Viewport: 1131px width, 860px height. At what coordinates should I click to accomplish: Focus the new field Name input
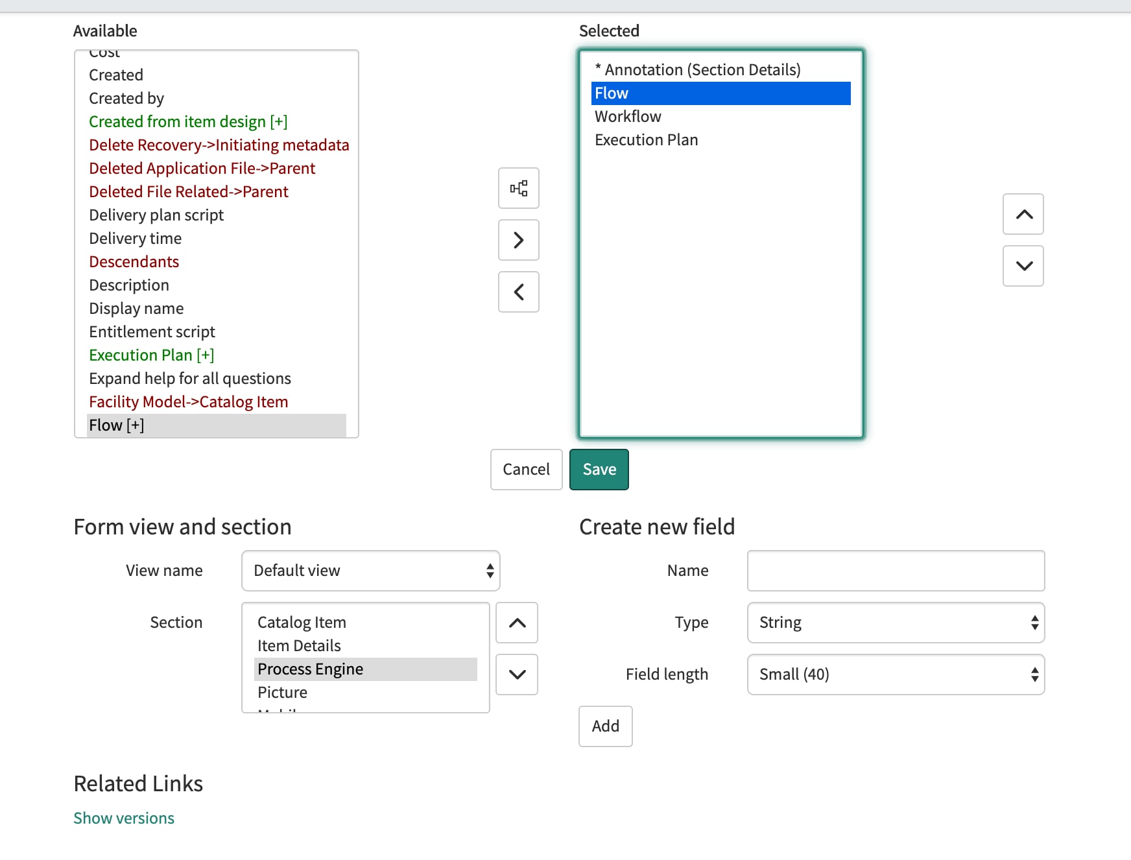(x=896, y=571)
